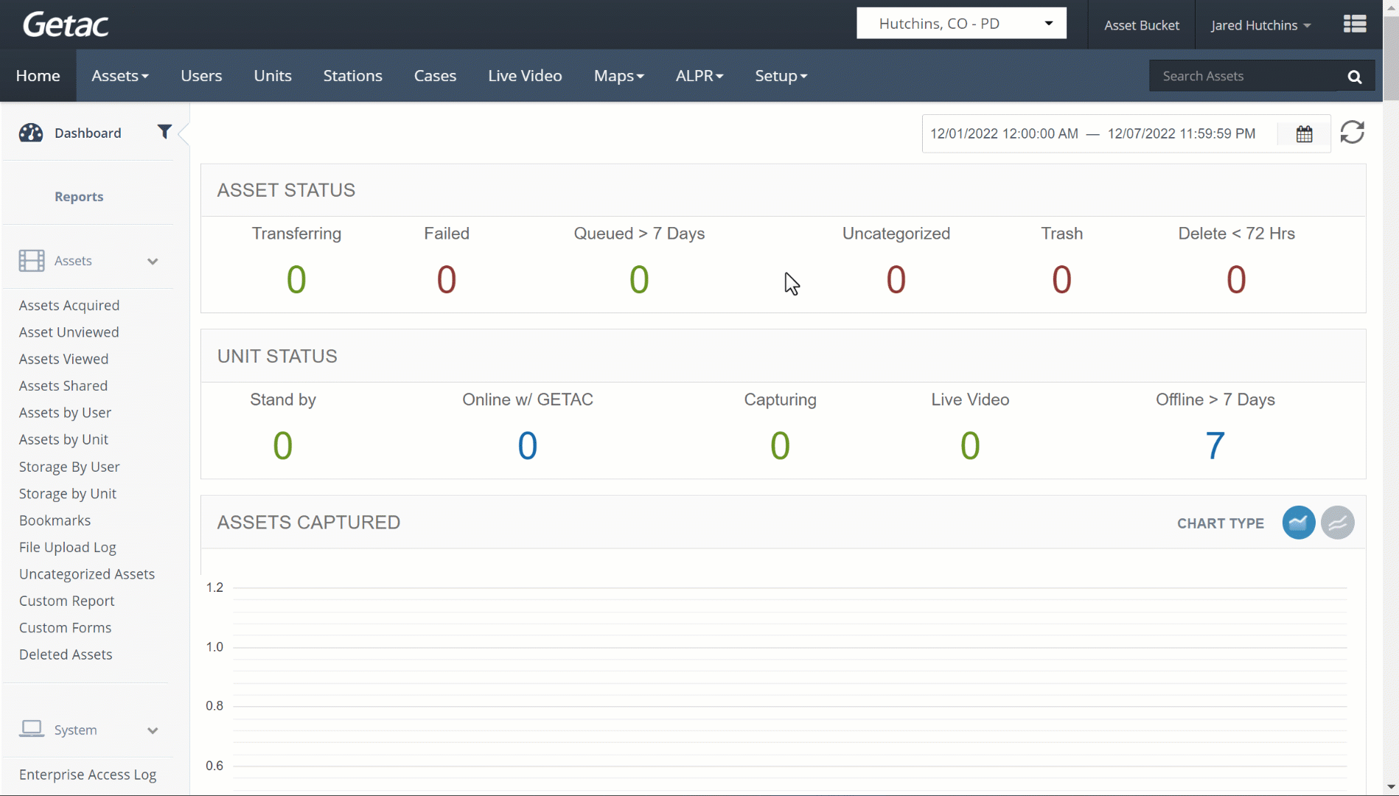Viewport: 1399px width, 796px height.
Task: Open the Setup dropdown menu
Action: tap(781, 76)
